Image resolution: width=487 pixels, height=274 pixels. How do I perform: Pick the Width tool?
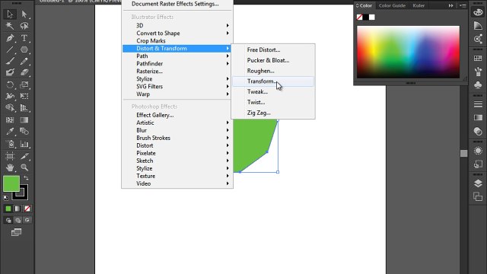coord(10,97)
